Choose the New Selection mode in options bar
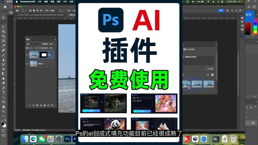The width and height of the screenshot is (258, 145). [x=30, y=10]
